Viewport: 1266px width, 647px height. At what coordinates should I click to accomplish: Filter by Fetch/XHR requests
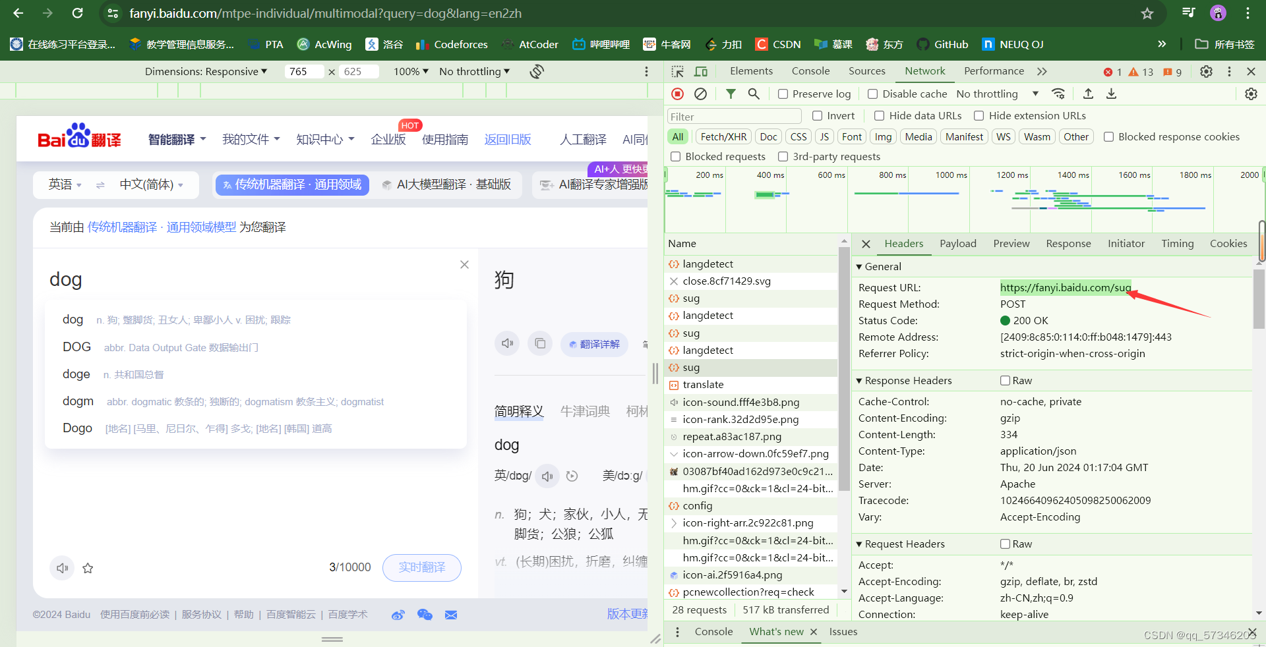pos(723,137)
